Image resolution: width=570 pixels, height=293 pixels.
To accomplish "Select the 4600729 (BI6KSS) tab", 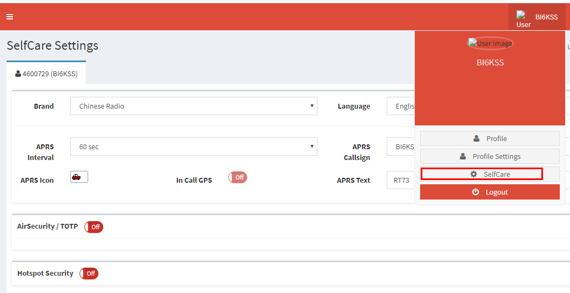I will (x=46, y=74).
